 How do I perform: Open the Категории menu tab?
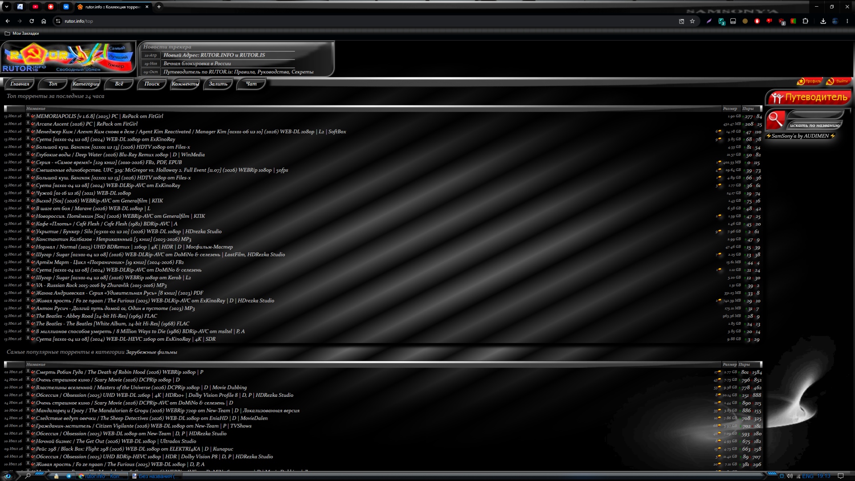pos(86,84)
